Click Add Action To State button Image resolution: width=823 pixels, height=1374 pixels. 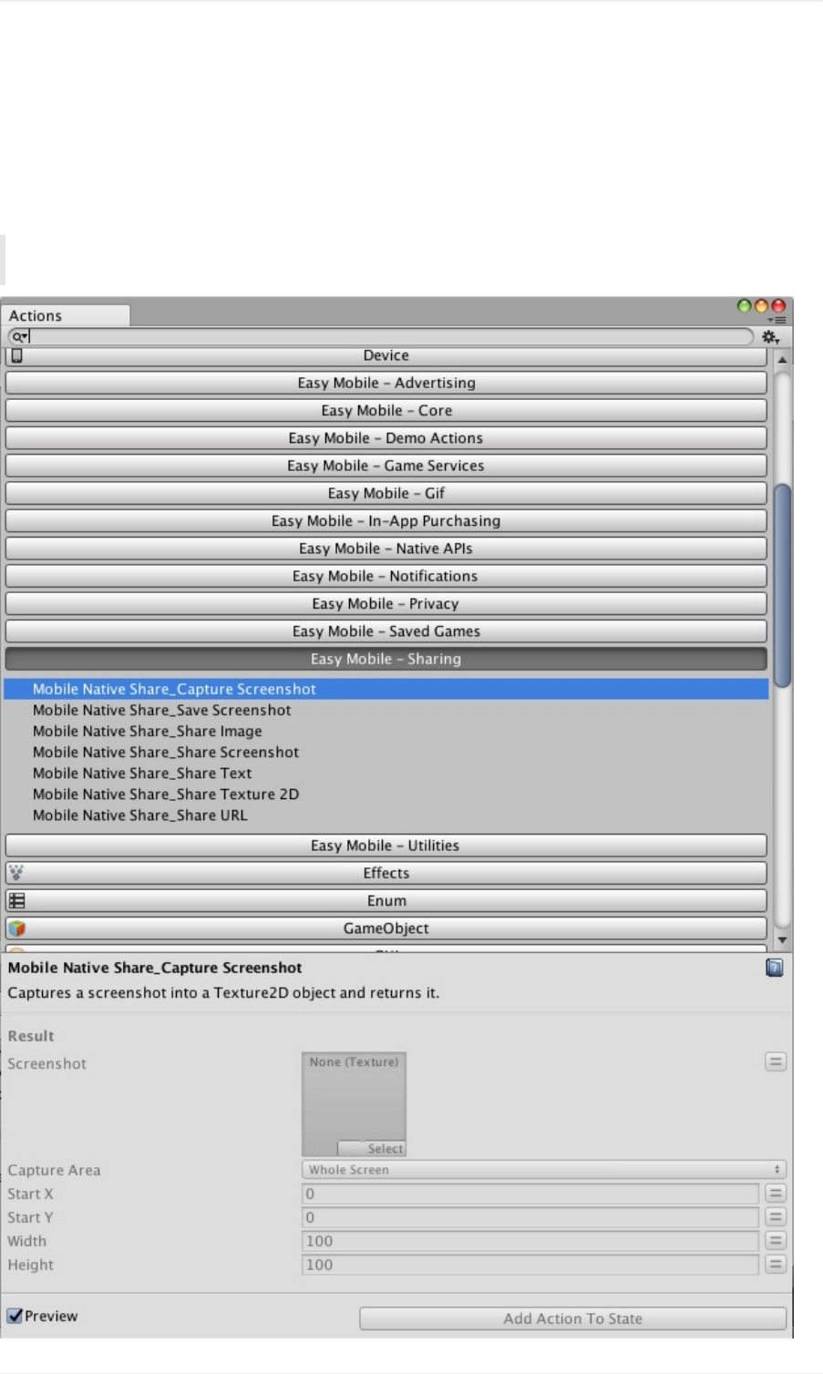(573, 1318)
